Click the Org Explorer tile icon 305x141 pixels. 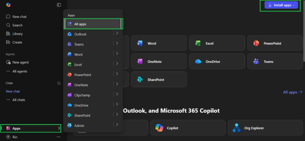point(236,128)
